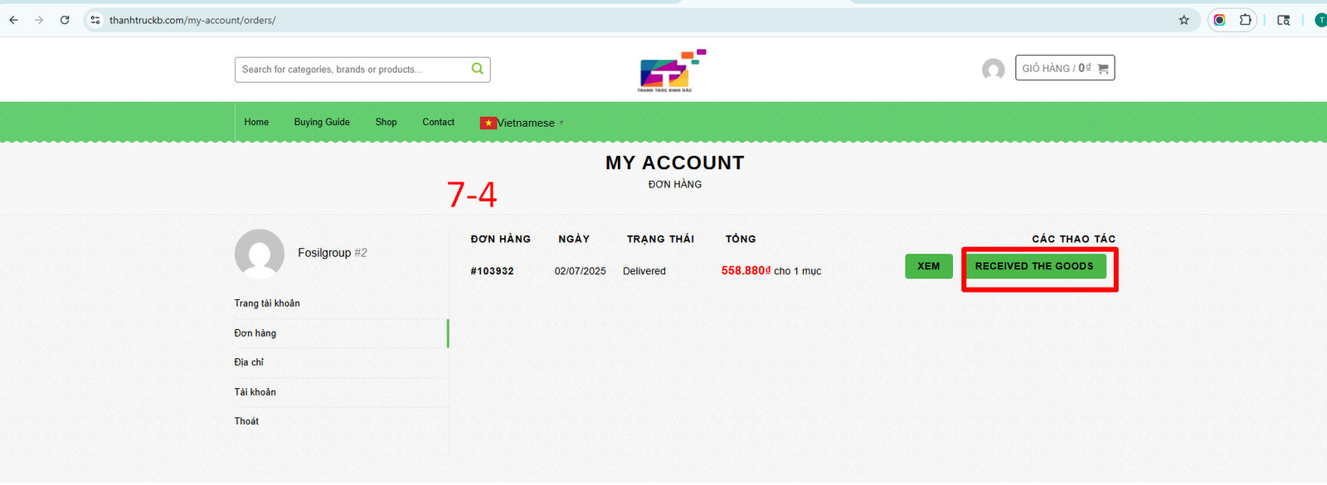The image size is (1327, 485).
Task: Open the Buying Guide menu item
Action: click(322, 122)
